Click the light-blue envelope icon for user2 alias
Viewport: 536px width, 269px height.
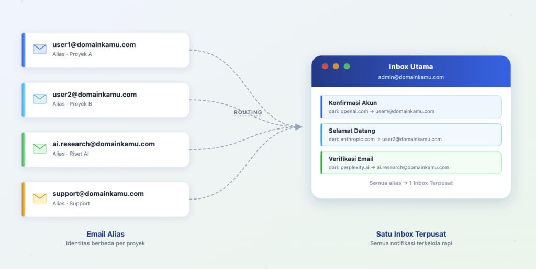[40, 99]
